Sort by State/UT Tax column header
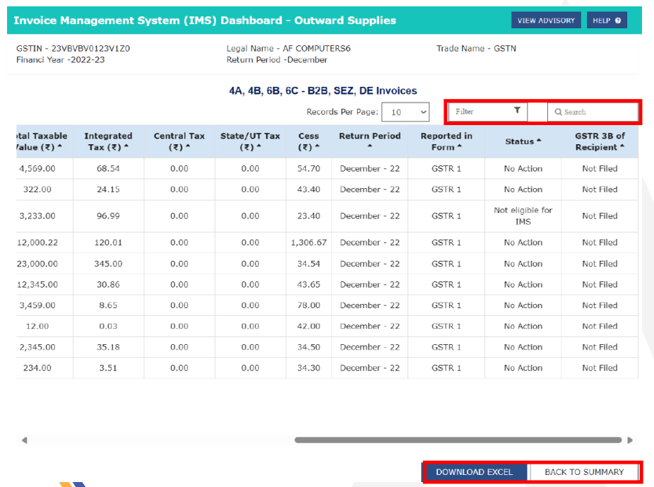 250,141
